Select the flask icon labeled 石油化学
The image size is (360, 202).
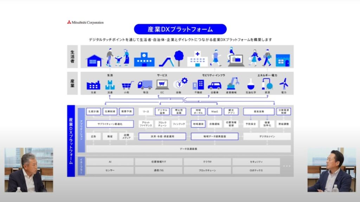tap(251, 84)
